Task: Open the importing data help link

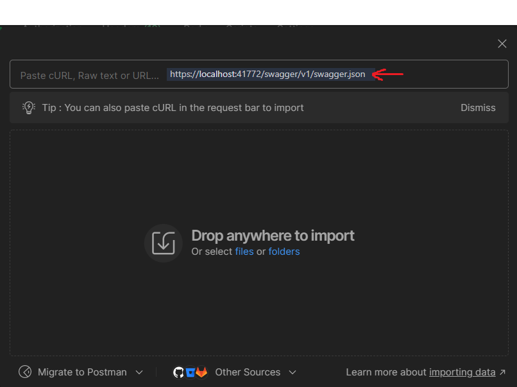Action: point(462,372)
